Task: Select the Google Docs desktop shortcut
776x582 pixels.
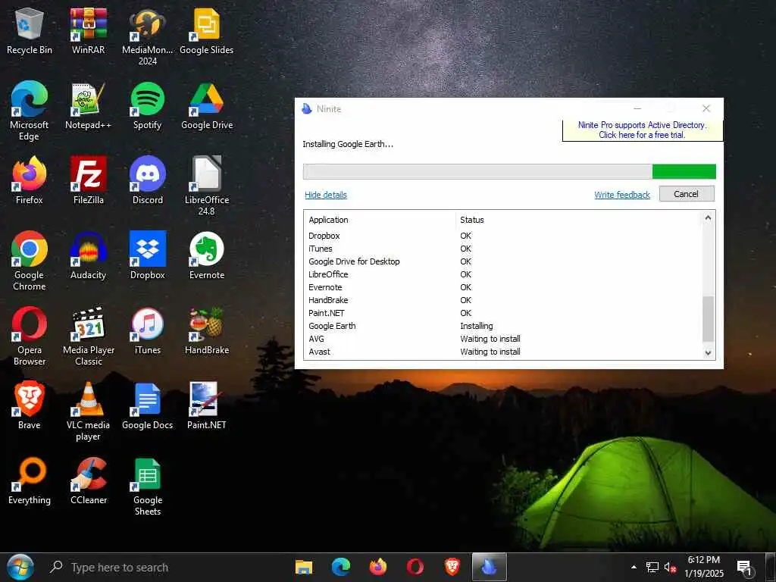Action: point(148,406)
